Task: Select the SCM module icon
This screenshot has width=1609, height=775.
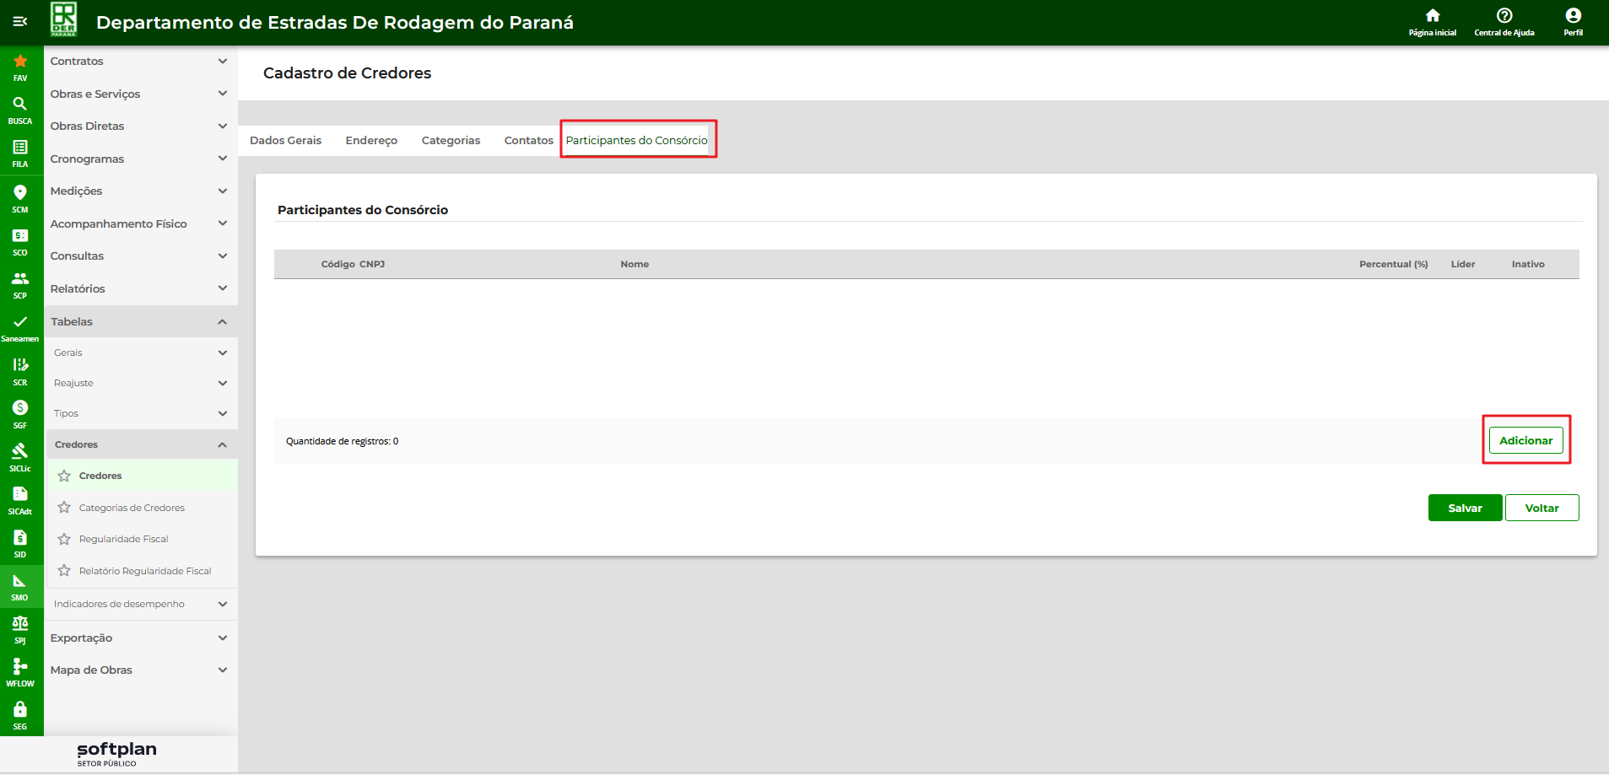Action: coord(20,193)
